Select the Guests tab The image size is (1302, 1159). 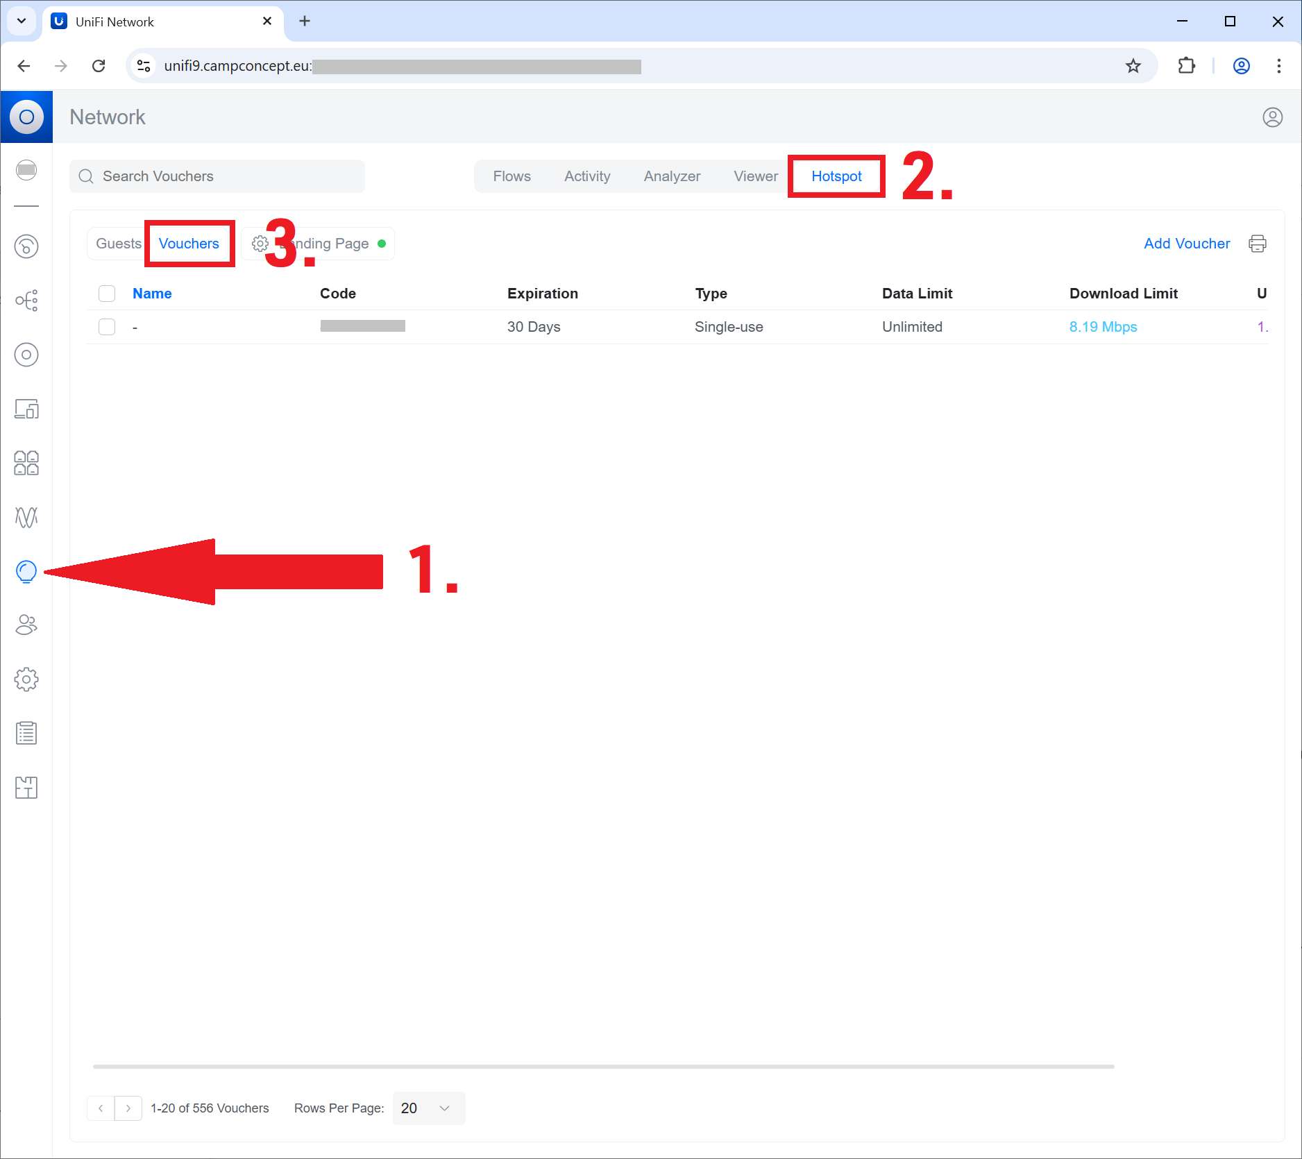118,244
